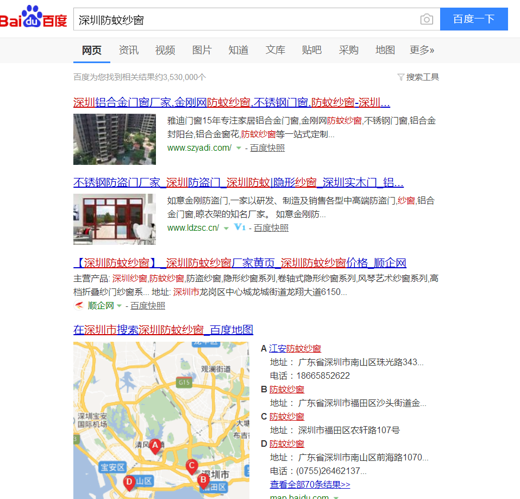Screen dimensions: 520x499
Task: Open the 【深圳防蚊纱窗】顺企网 result title
Action: click(240, 263)
